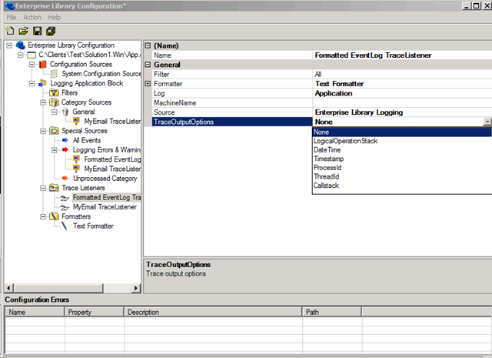This screenshot has width=492, height=358.
Task: Click the Logging Application Block icon
Action: pos(42,83)
